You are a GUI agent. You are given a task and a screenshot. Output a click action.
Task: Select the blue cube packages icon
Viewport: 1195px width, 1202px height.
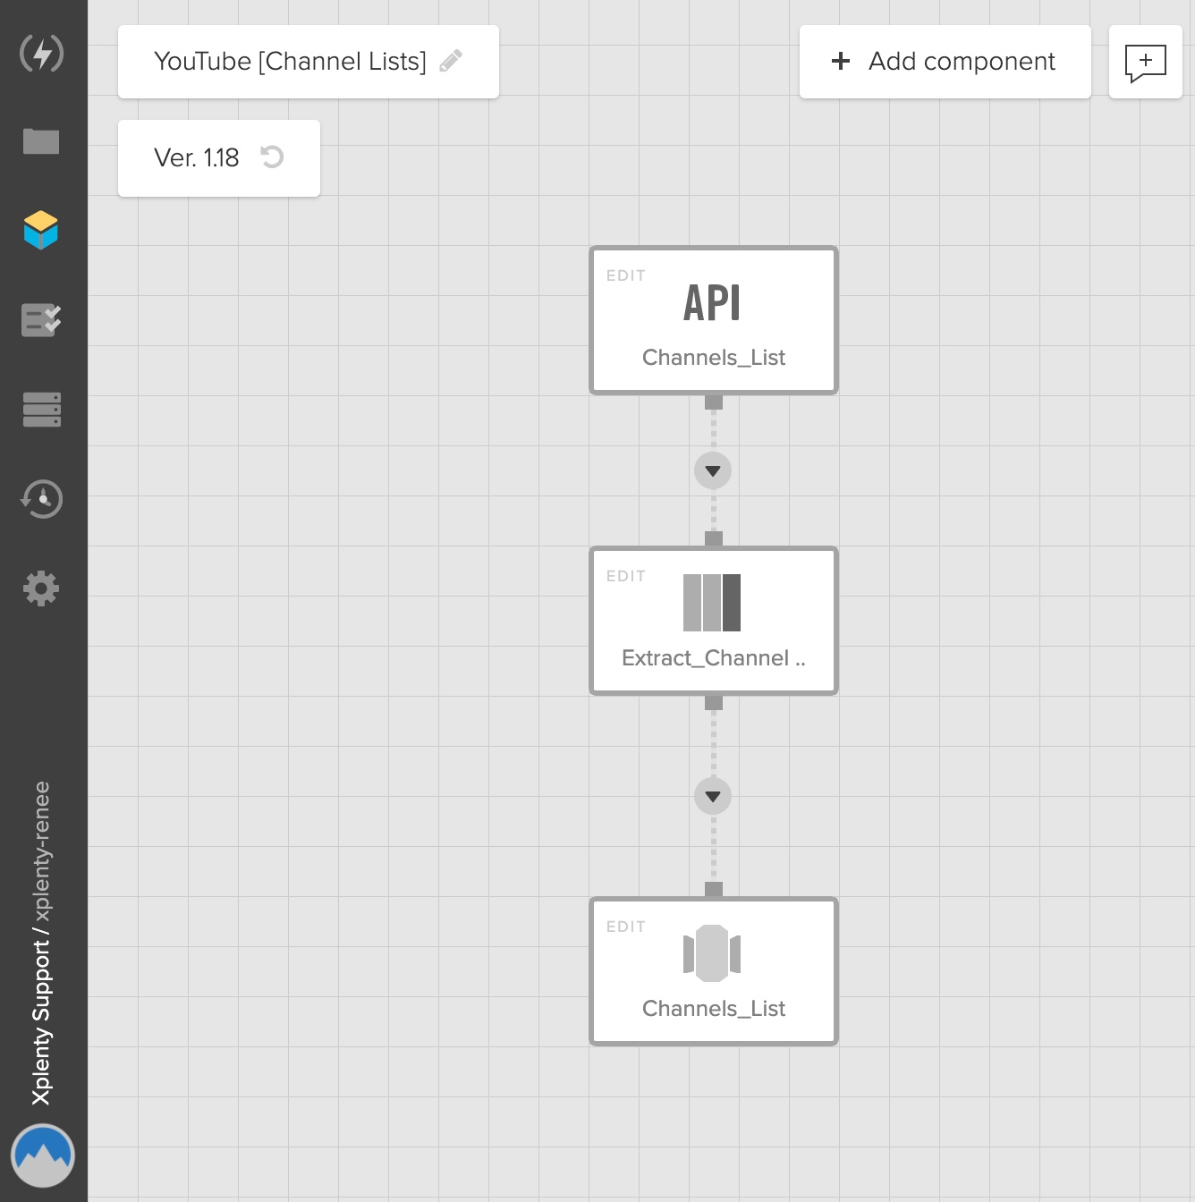41,231
